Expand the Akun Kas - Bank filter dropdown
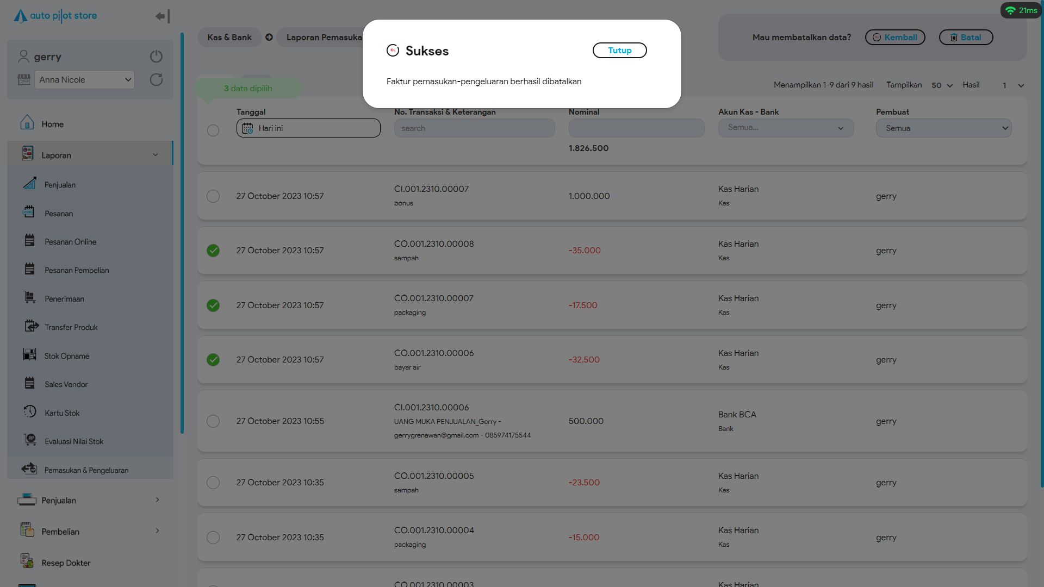The height and width of the screenshot is (587, 1044). (786, 128)
